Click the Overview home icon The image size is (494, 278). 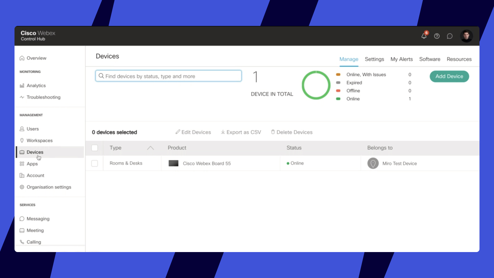[22, 58]
